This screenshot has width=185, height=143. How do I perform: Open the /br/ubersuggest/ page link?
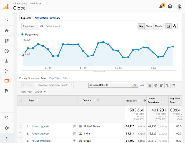(42, 141)
